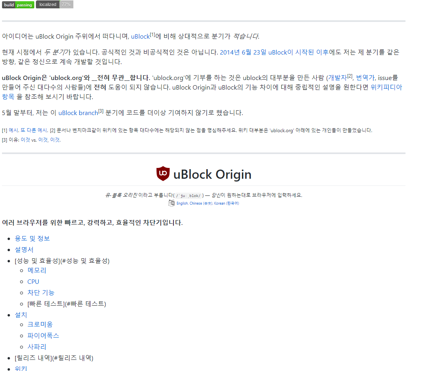Click the translation icon beside English link
This screenshot has width=433, height=371.
pyautogui.click(x=171, y=203)
